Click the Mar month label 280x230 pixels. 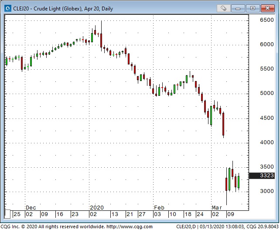coord(217,208)
